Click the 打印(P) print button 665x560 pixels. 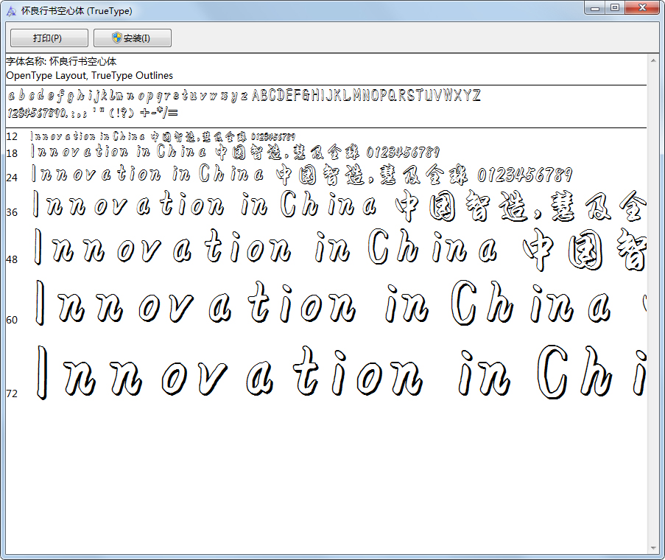click(x=49, y=38)
